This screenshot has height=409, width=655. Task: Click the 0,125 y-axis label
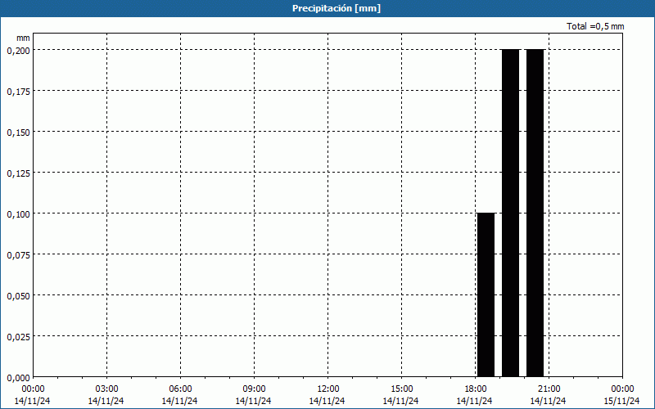click(x=18, y=173)
